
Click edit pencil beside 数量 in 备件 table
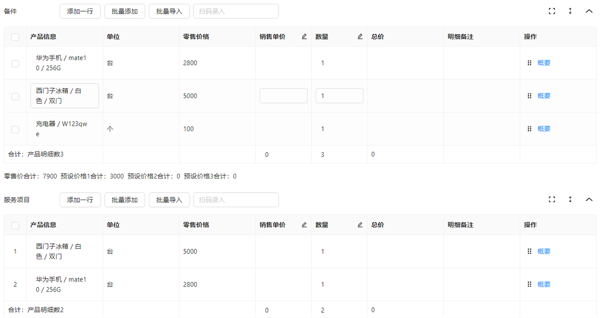point(360,37)
